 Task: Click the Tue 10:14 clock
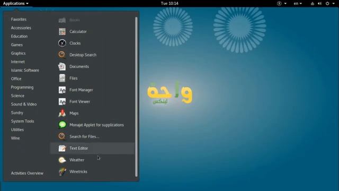(169, 4)
